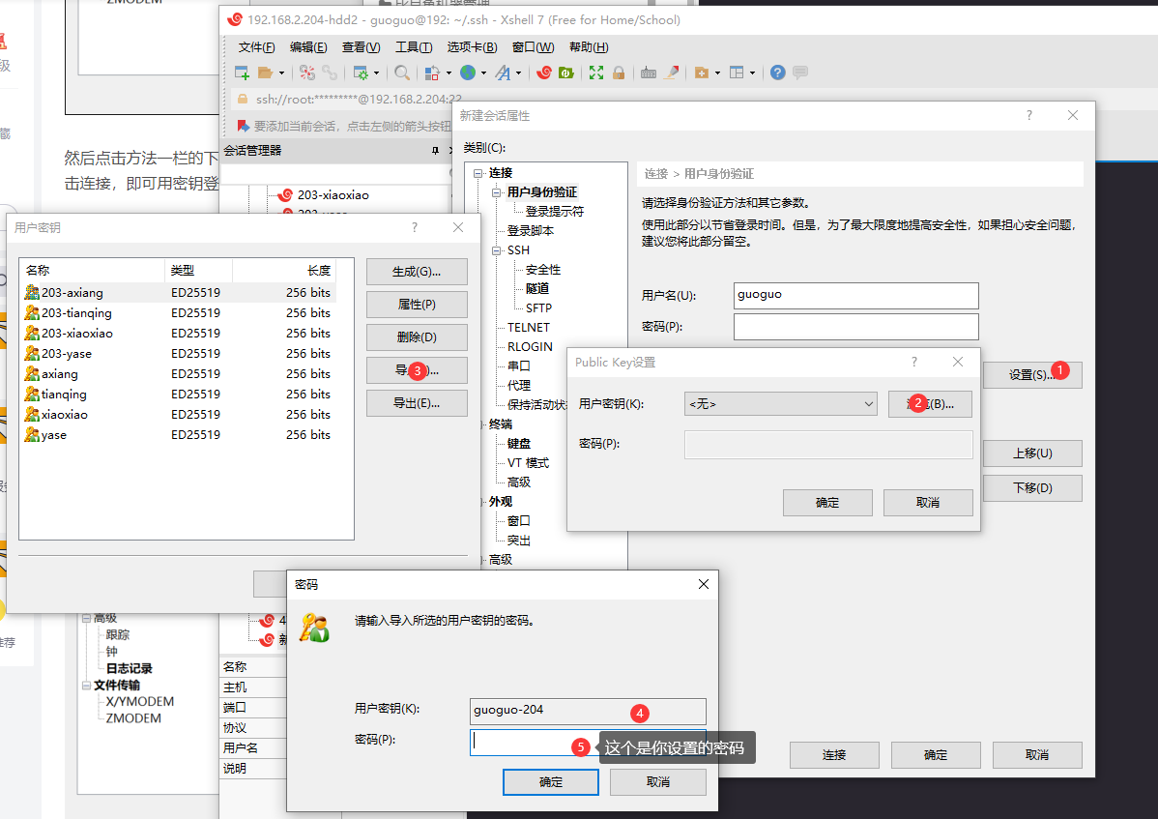Screen dimensions: 1158x819
Task: Click the Open Session folder icon
Action: pyautogui.click(x=265, y=73)
